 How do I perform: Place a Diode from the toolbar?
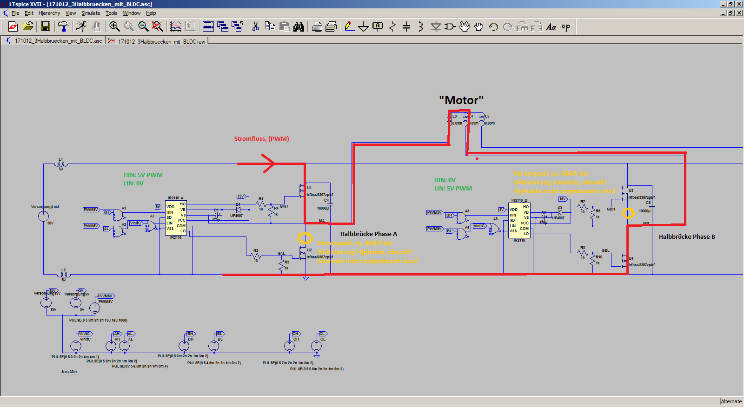(436, 26)
